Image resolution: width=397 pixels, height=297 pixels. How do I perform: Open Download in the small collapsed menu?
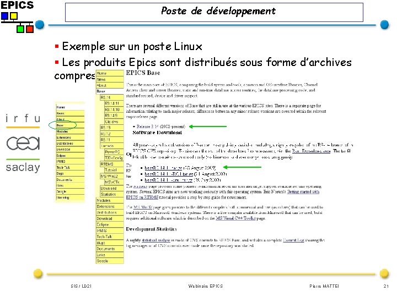pyautogui.click(x=70, y=150)
